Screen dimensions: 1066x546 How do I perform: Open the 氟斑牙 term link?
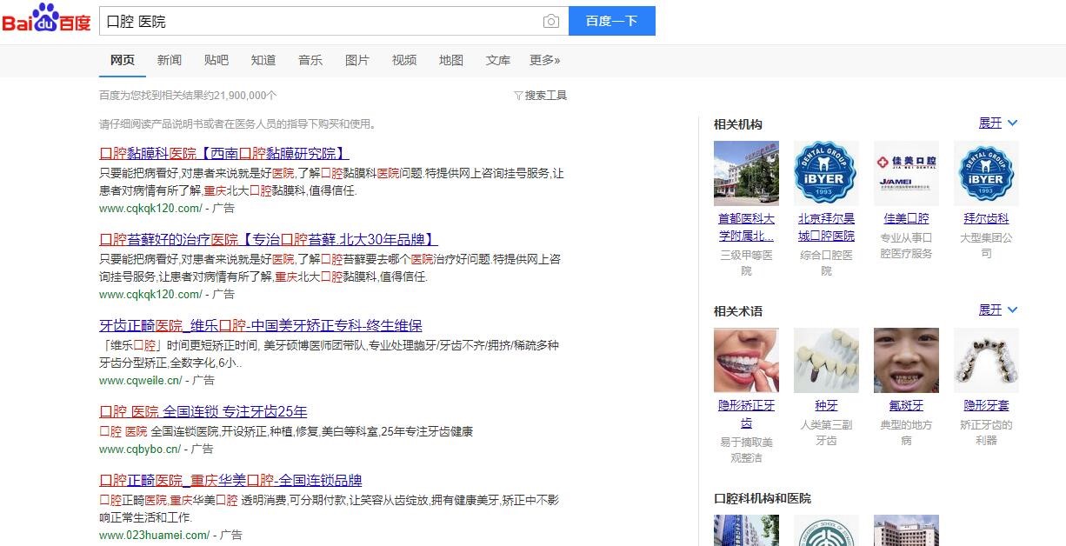(904, 404)
